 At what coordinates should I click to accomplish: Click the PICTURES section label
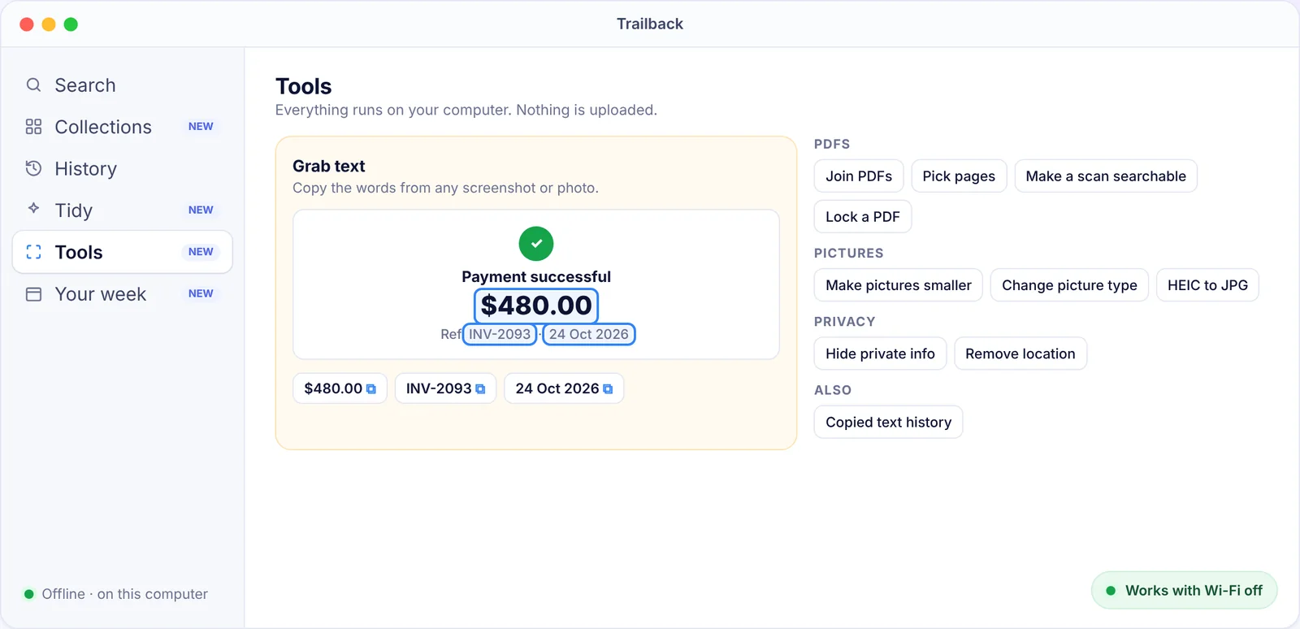click(x=849, y=254)
